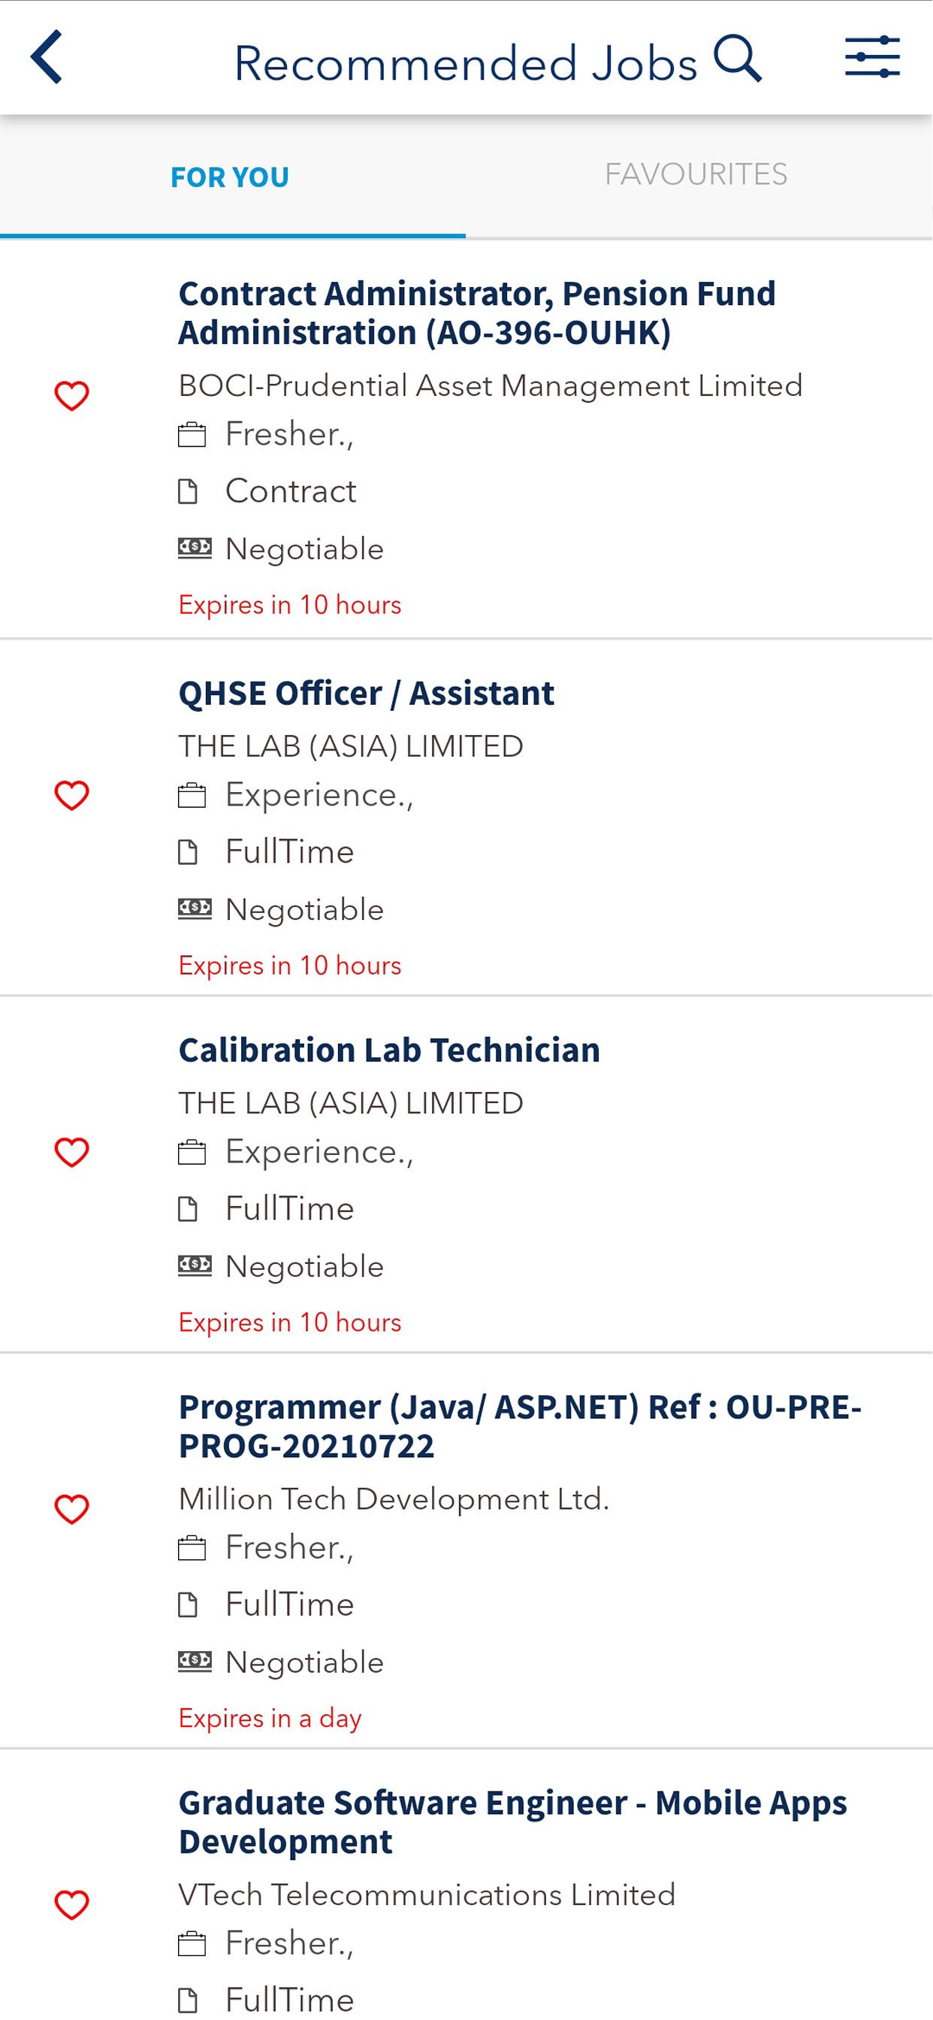Open Programmer (Java/ ASP.NET) listing

pyautogui.click(x=520, y=1426)
